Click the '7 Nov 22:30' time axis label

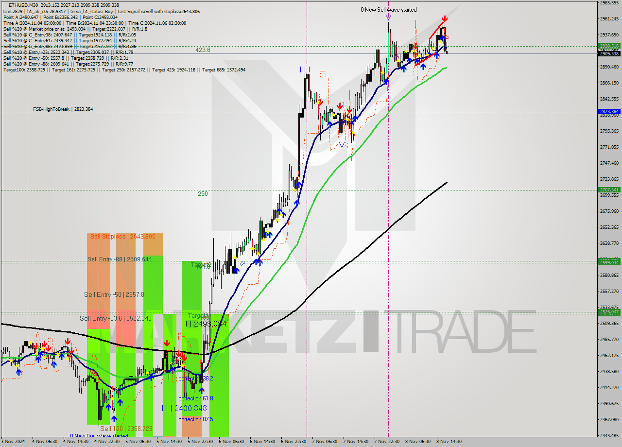[x=386, y=442]
